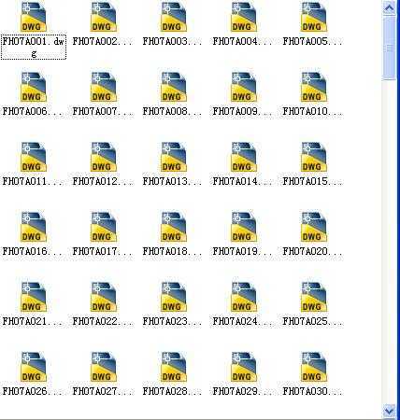400x420 pixels.
Task: Select the FH07A022 DWG file icon
Action: coord(104,297)
